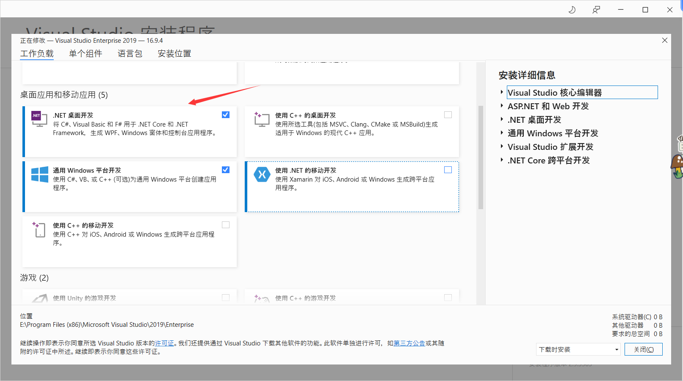Click the Windows logo on the UWP workload
This screenshot has width=683, height=381.
coord(40,174)
